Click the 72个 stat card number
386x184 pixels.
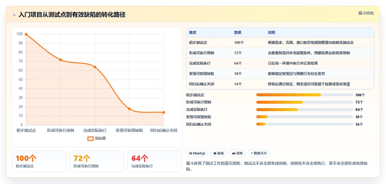click(82, 159)
